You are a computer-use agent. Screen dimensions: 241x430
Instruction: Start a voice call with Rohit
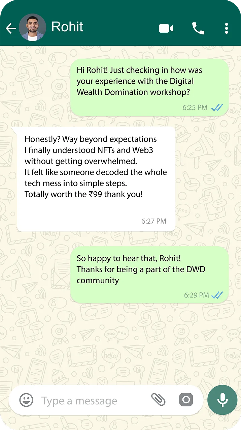[x=198, y=28]
